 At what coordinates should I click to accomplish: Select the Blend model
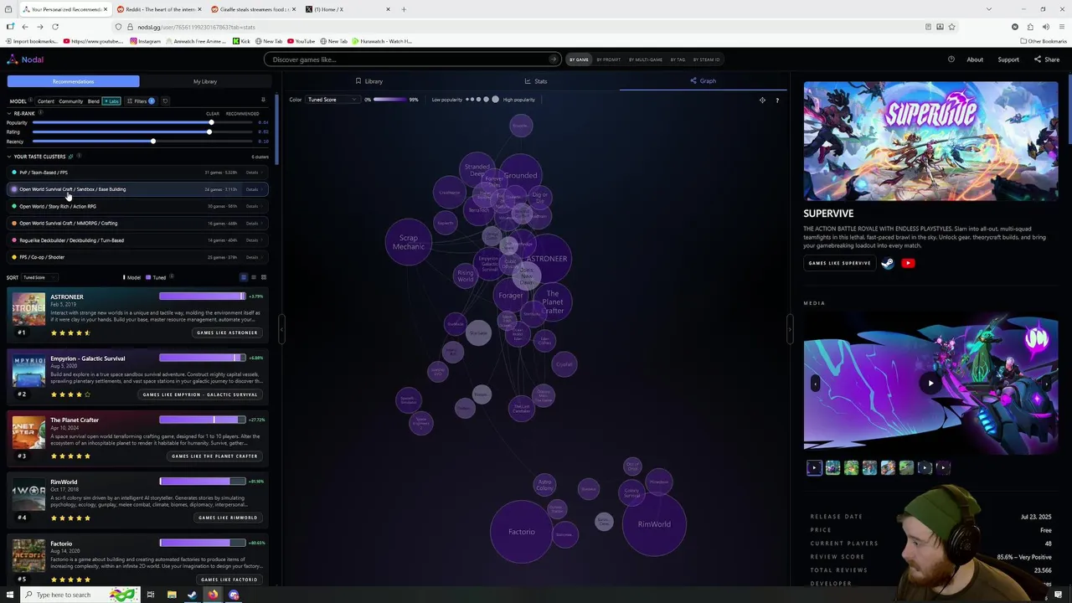(x=93, y=101)
